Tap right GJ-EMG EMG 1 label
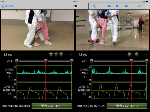Screen dimensions: 150x112 point(84,71)
